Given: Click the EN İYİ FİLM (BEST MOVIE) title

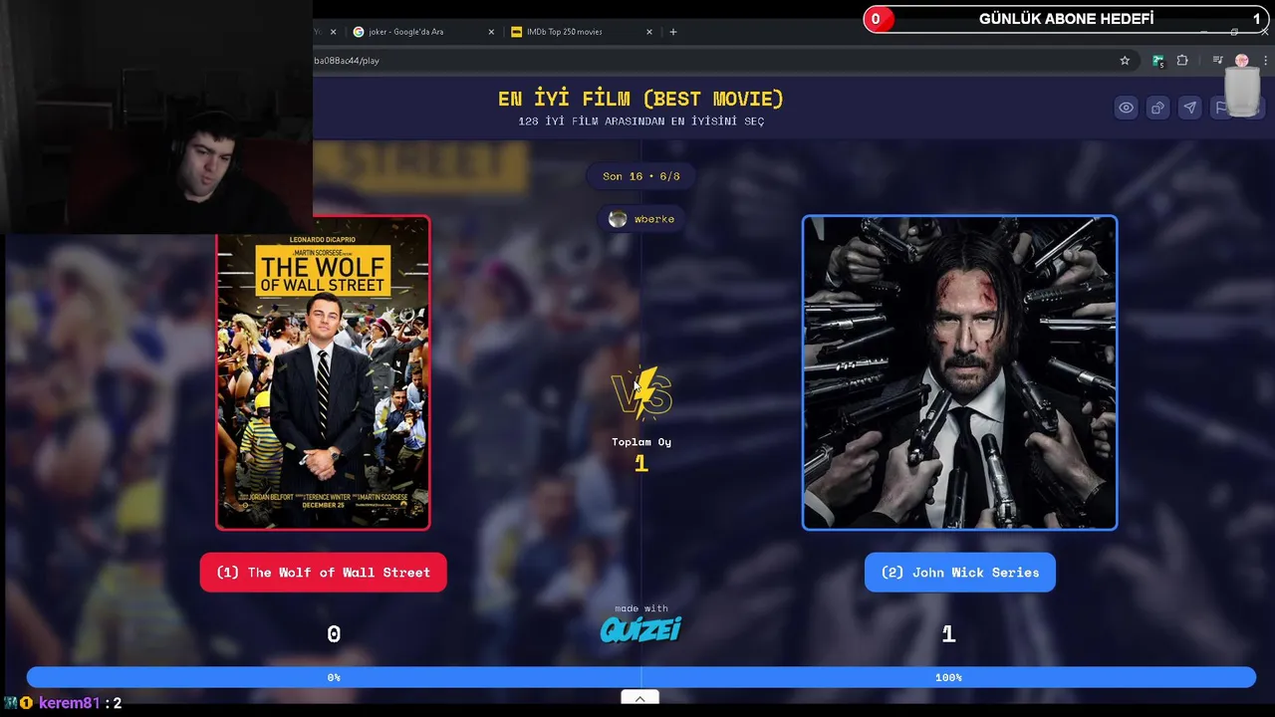Looking at the screenshot, I should (640, 99).
